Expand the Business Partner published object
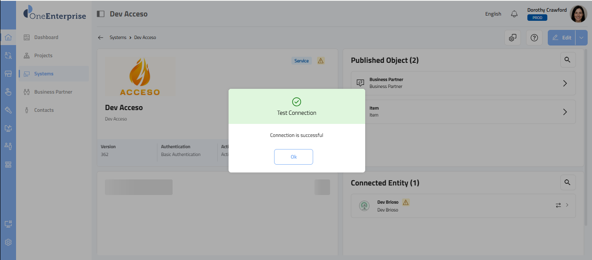 tap(565, 83)
